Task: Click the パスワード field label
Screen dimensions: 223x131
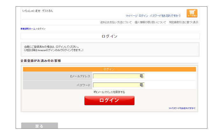Action: click(83, 85)
